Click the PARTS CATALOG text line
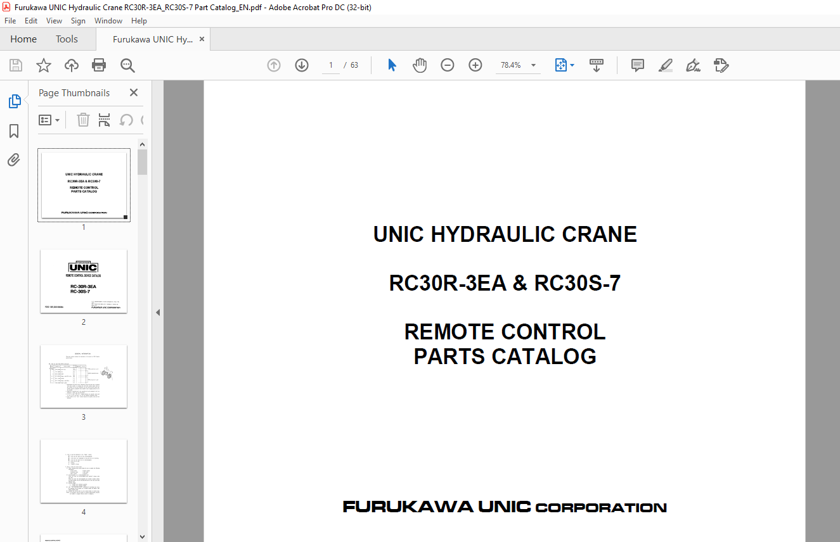 click(505, 356)
